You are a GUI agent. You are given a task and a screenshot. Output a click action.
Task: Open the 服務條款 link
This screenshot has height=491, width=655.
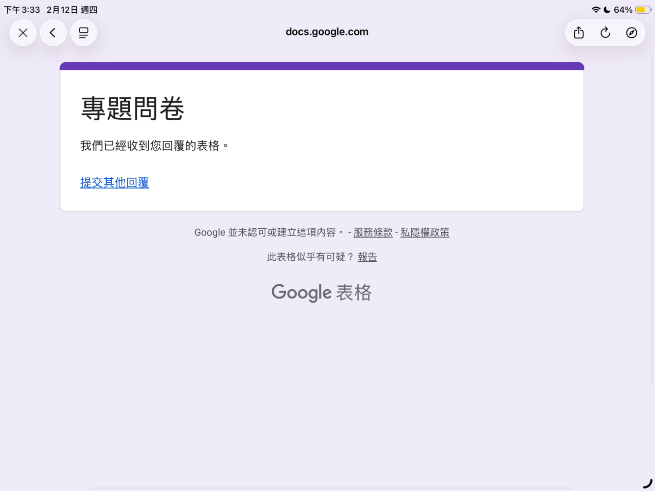[x=373, y=232]
